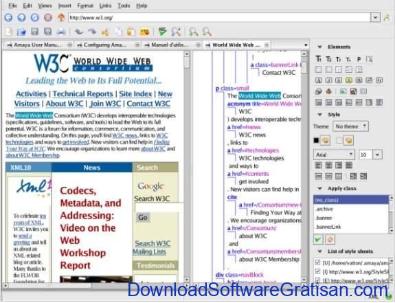Collapse the Elements panel
This screenshot has height=303, width=395.
319,47
